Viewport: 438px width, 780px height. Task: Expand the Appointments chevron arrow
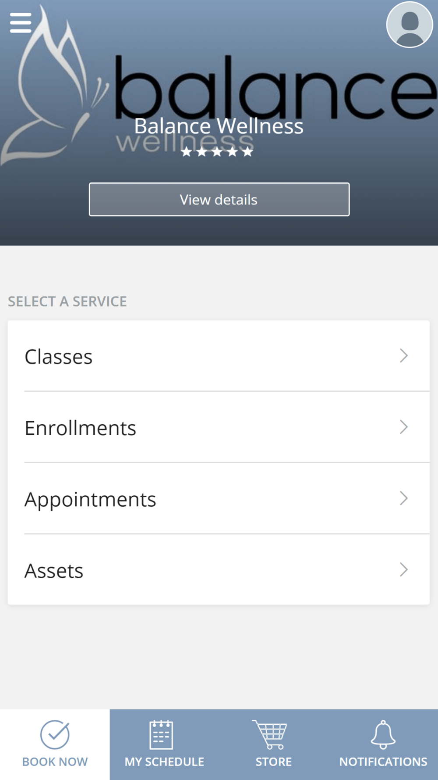(404, 498)
